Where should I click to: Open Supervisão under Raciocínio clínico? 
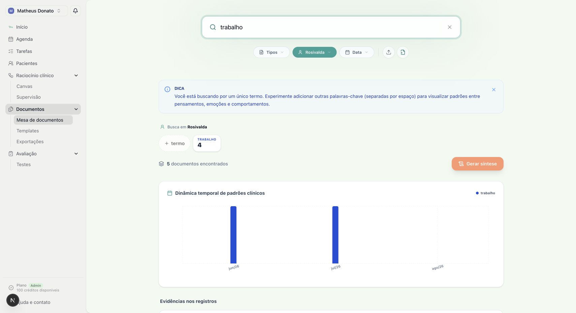[29, 97]
